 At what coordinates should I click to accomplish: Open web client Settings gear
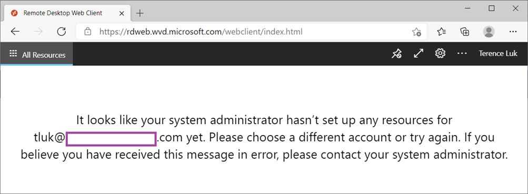pyautogui.click(x=440, y=54)
